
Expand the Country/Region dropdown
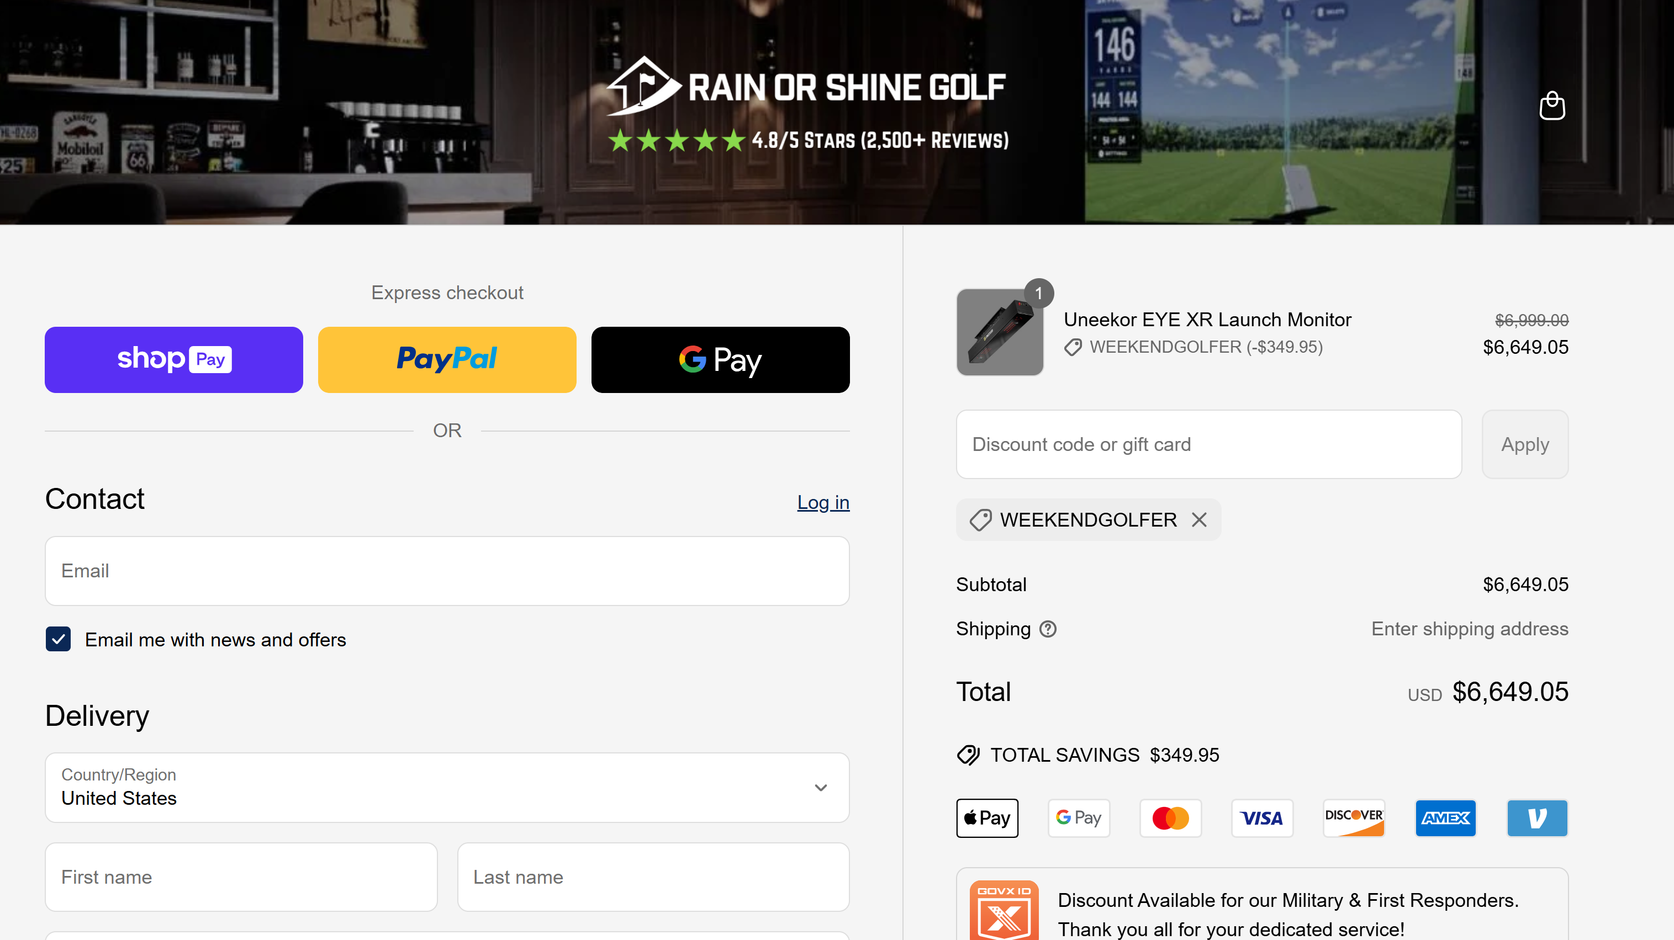coord(447,787)
